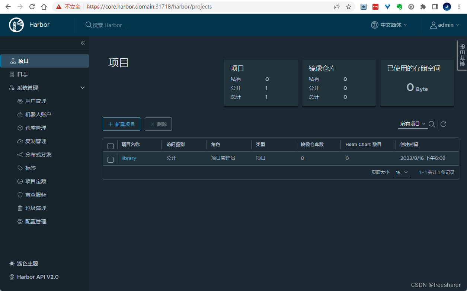The width and height of the screenshot is (467, 291).
Task: Open the 所有项目 filter dropdown
Action: tap(413, 124)
